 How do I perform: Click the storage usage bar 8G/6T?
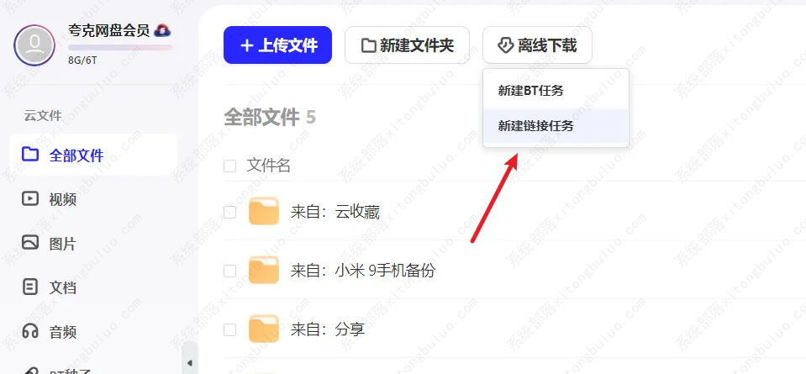tap(120, 48)
